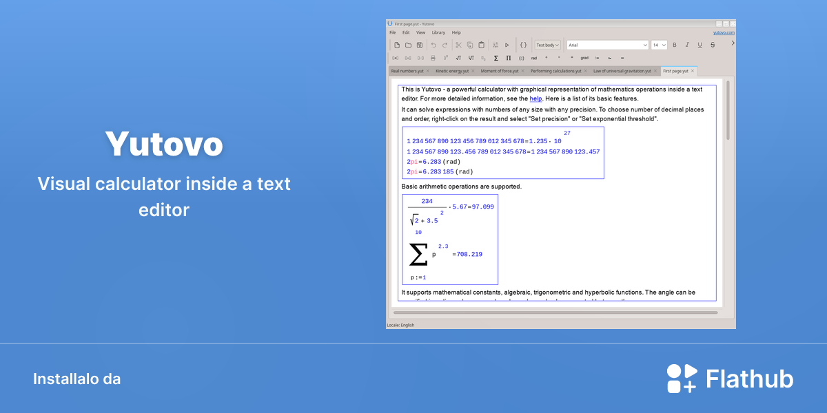Click the horizontal scrollbar below the document
Viewport: 827px width, 413px height.
[x=555, y=313]
